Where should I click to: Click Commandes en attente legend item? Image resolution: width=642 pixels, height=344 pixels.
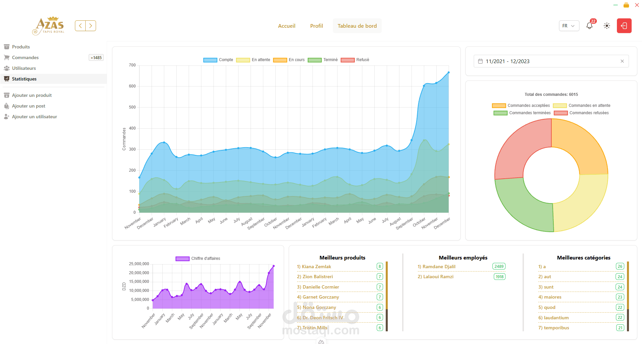tap(582, 106)
